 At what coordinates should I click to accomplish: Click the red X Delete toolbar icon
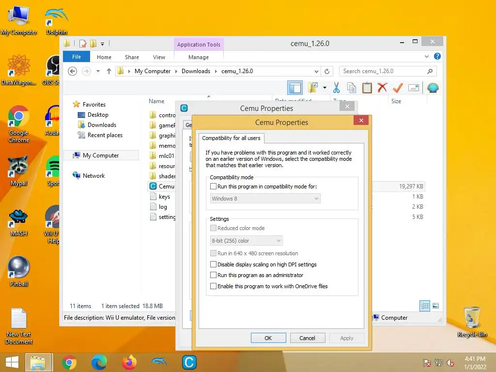pyautogui.click(x=383, y=87)
